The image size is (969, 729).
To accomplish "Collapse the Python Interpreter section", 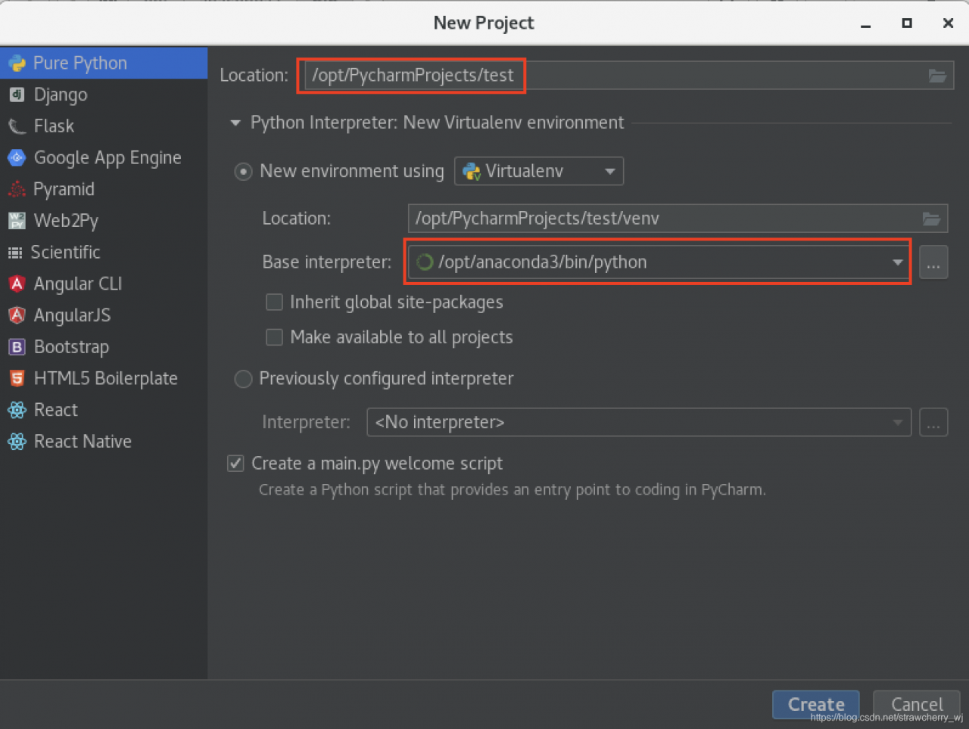I will tap(235, 123).
